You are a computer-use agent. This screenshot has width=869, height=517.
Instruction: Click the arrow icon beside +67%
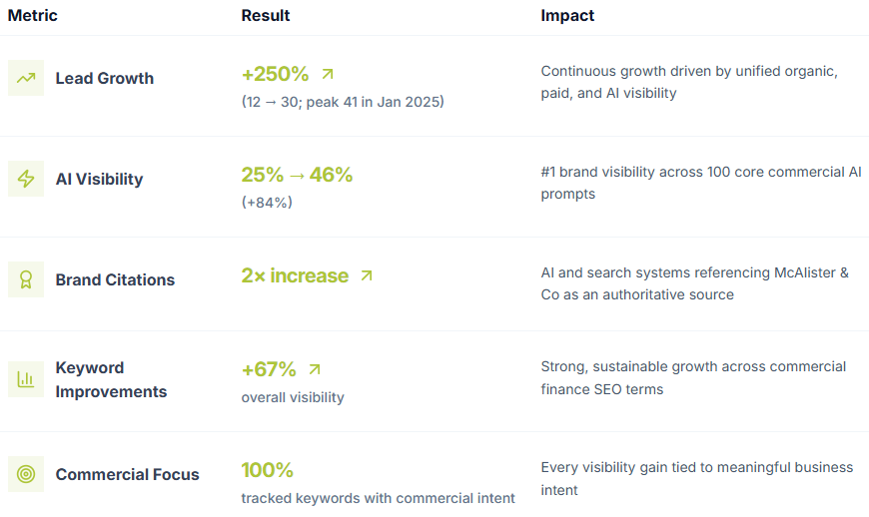point(316,369)
